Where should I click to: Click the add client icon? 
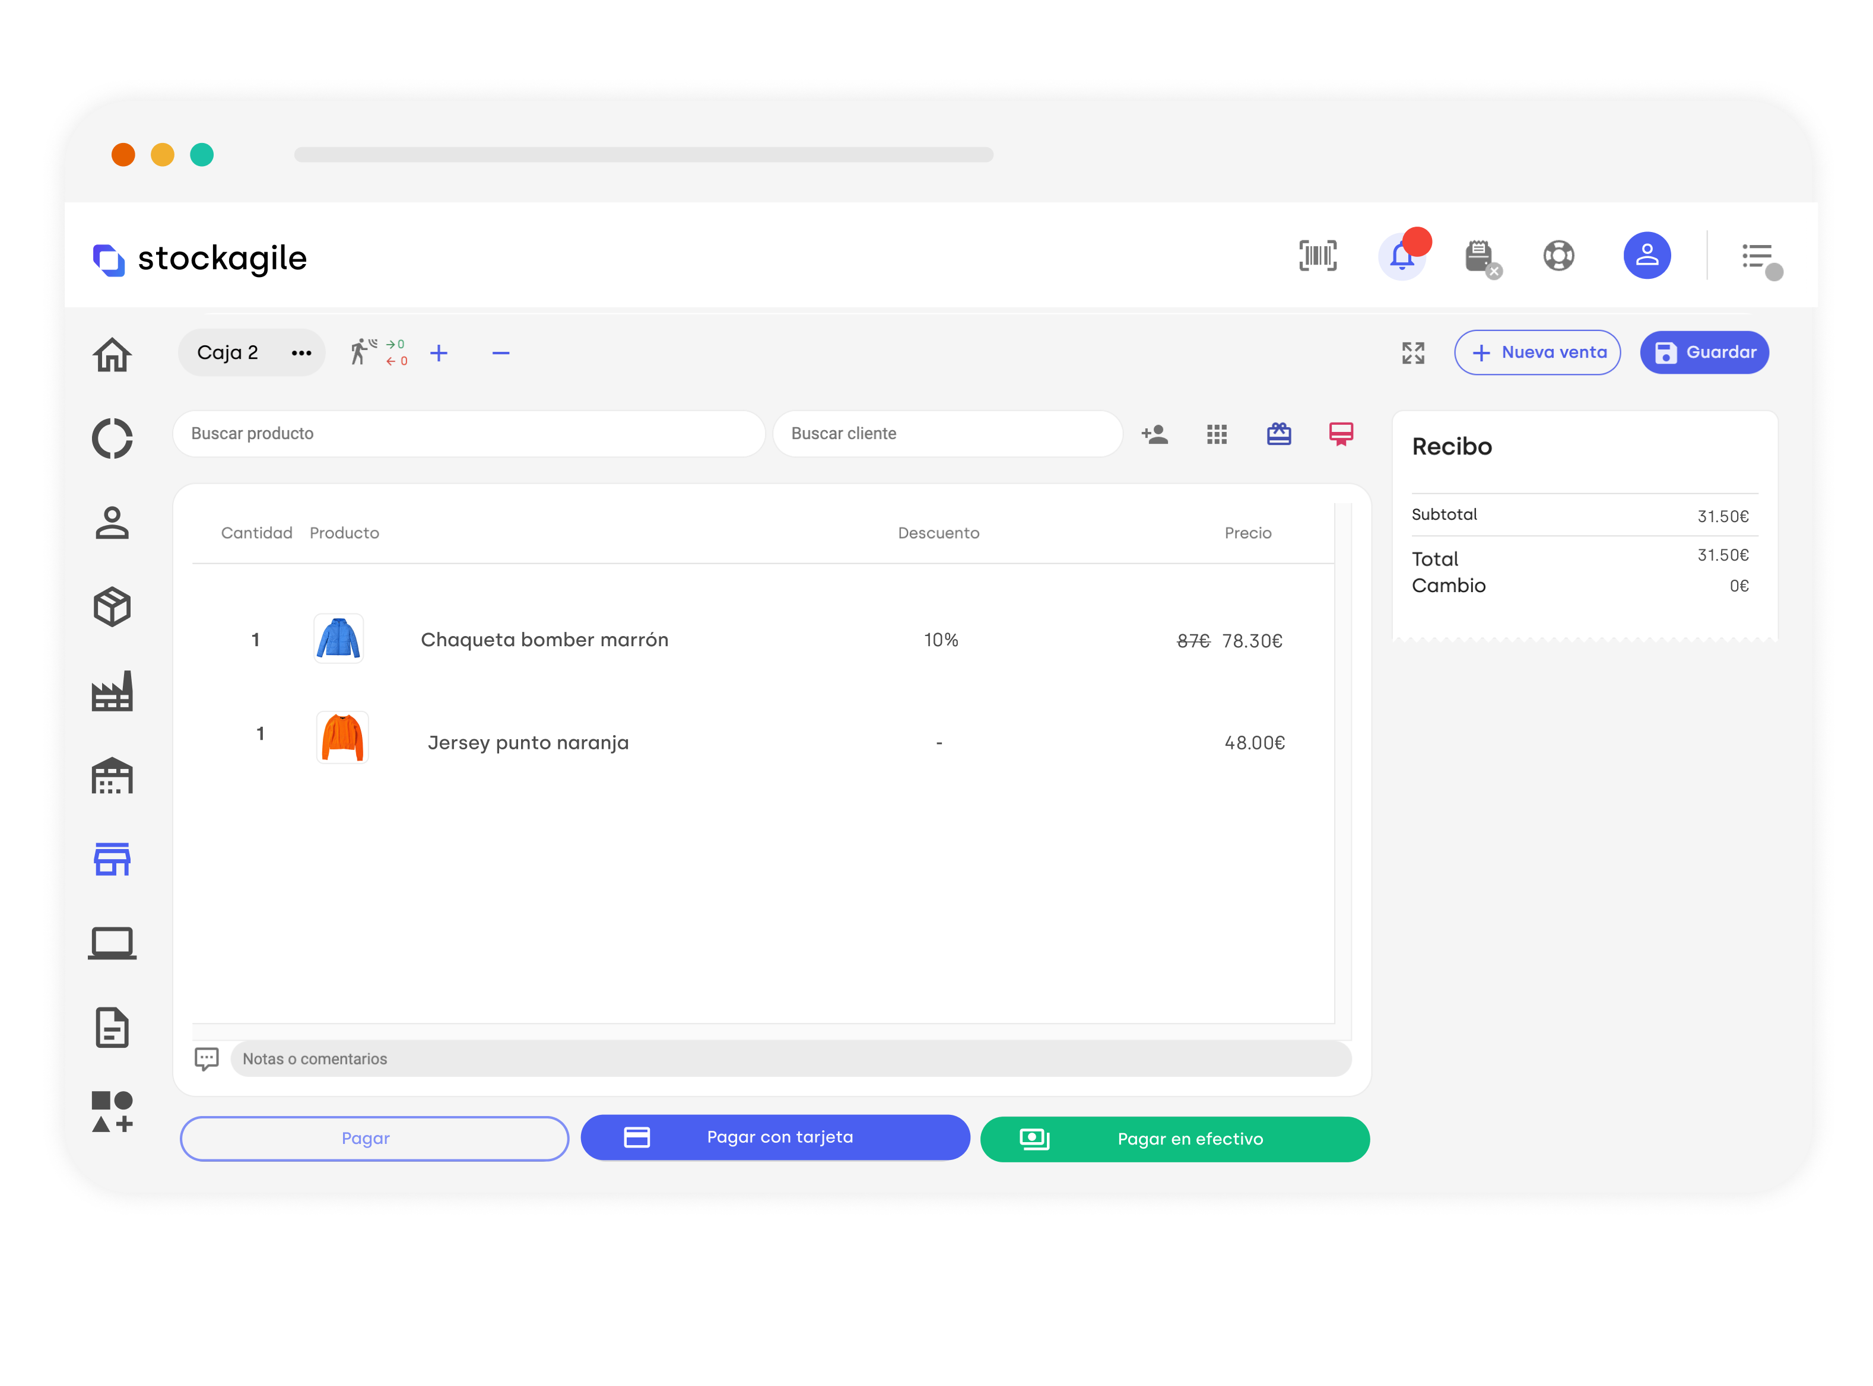tap(1155, 434)
